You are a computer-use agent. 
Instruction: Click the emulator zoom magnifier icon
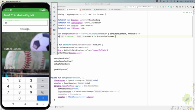click(x=54, y=34)
